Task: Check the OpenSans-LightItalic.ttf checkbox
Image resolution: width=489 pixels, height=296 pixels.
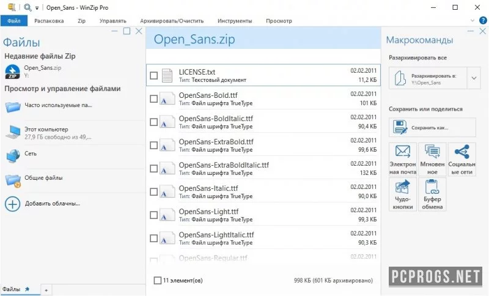Action: (x=154, y=239)
